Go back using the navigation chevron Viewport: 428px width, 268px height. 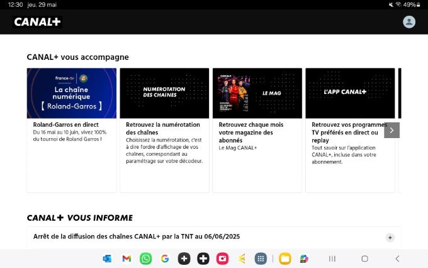pos(397,259)
